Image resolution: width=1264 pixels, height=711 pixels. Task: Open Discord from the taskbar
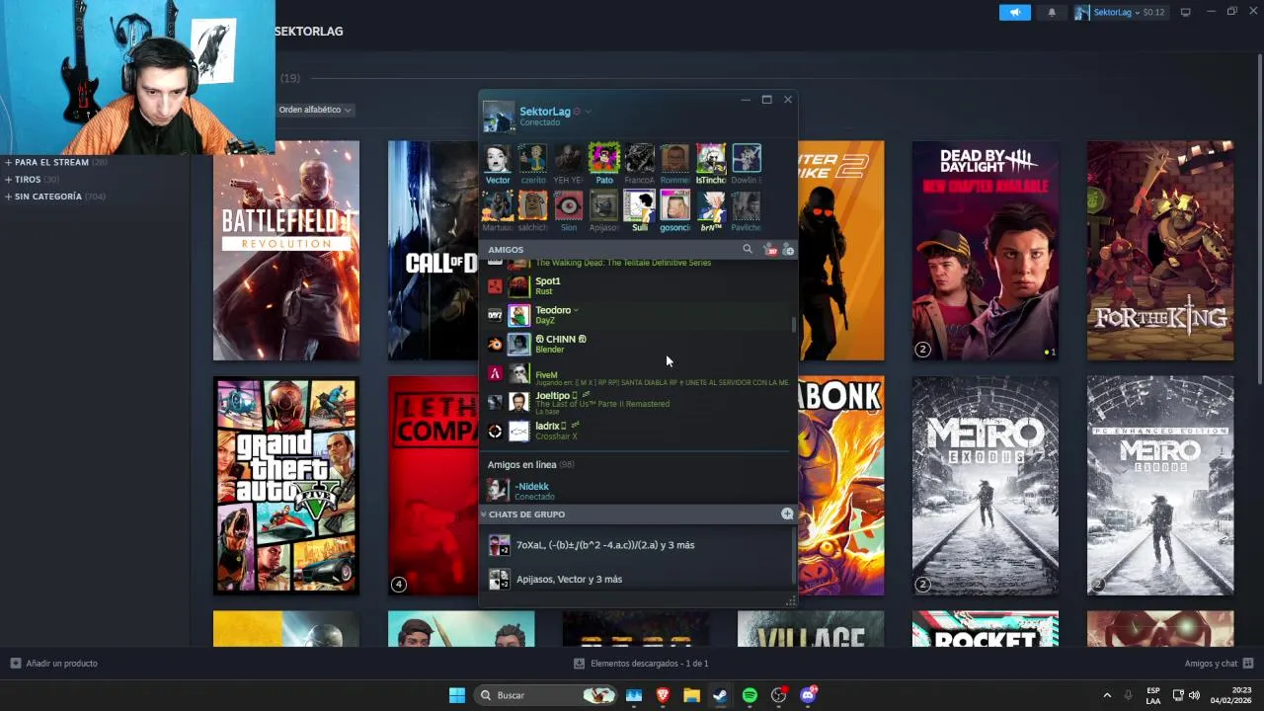[x=808, y=695]
